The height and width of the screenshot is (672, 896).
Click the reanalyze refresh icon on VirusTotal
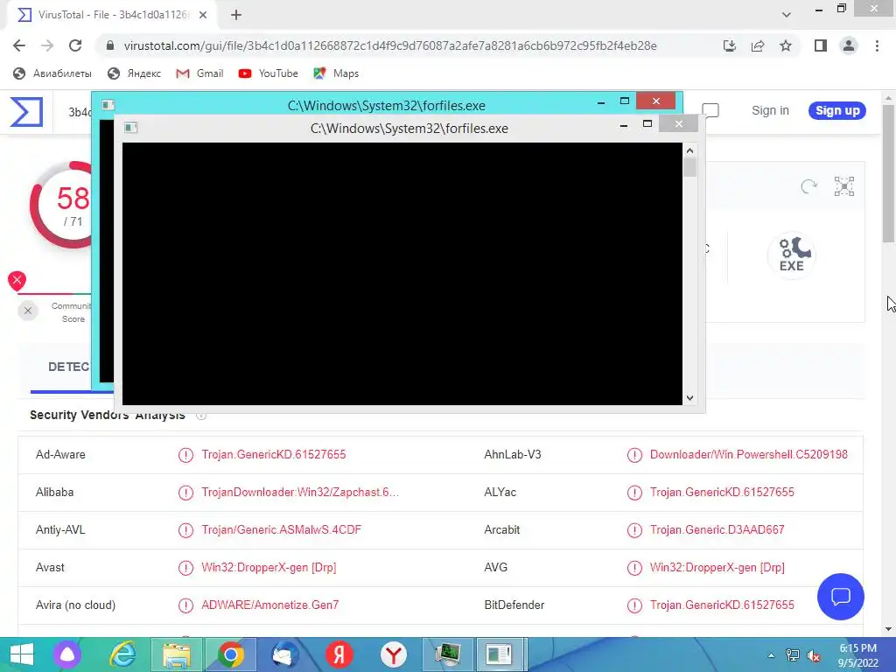[808, 186]
